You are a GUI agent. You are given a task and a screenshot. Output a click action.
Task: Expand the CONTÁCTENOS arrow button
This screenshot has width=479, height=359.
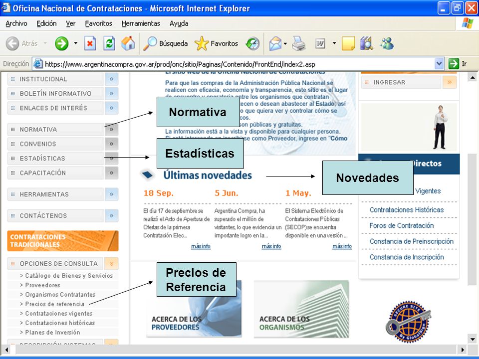[111, 215]
